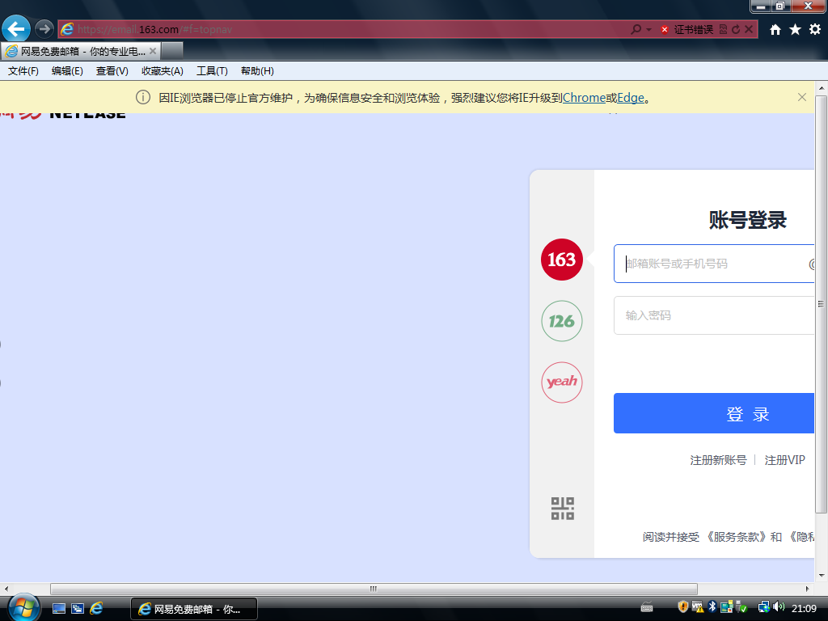
Task: Click the browser Forward arrow button
Action: coord(44,29)
